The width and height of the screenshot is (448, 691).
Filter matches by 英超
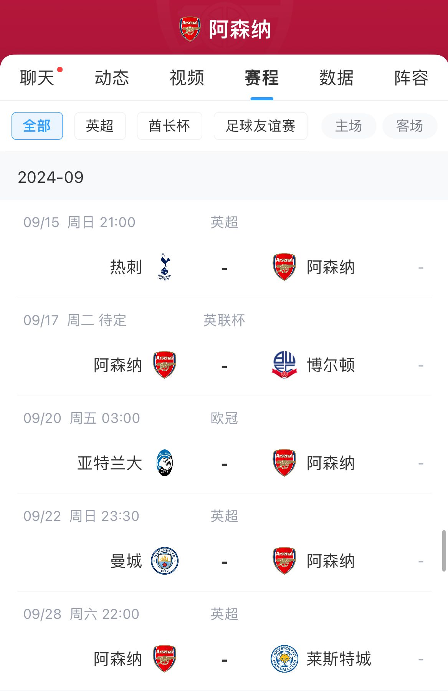[x=100, y=126]
